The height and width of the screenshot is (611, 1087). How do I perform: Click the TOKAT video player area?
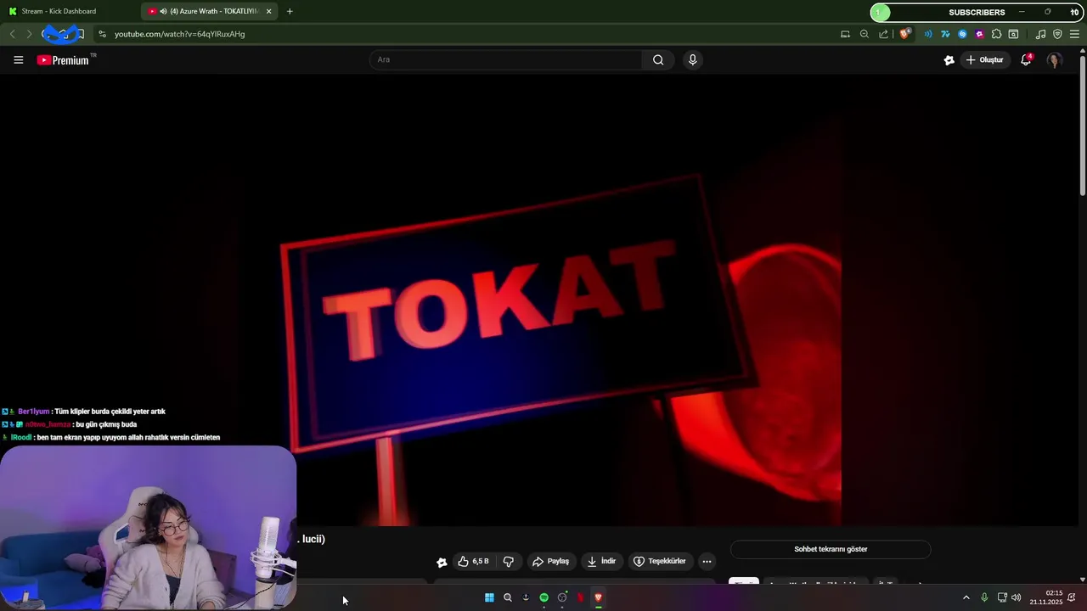click(x=540, y=301)
